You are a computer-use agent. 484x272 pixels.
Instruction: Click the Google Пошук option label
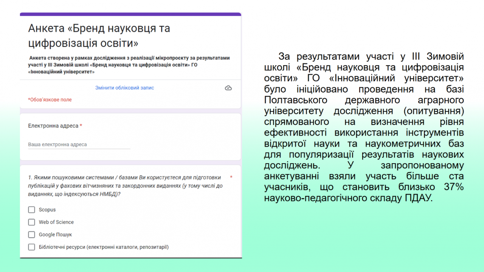coord(55,235)
